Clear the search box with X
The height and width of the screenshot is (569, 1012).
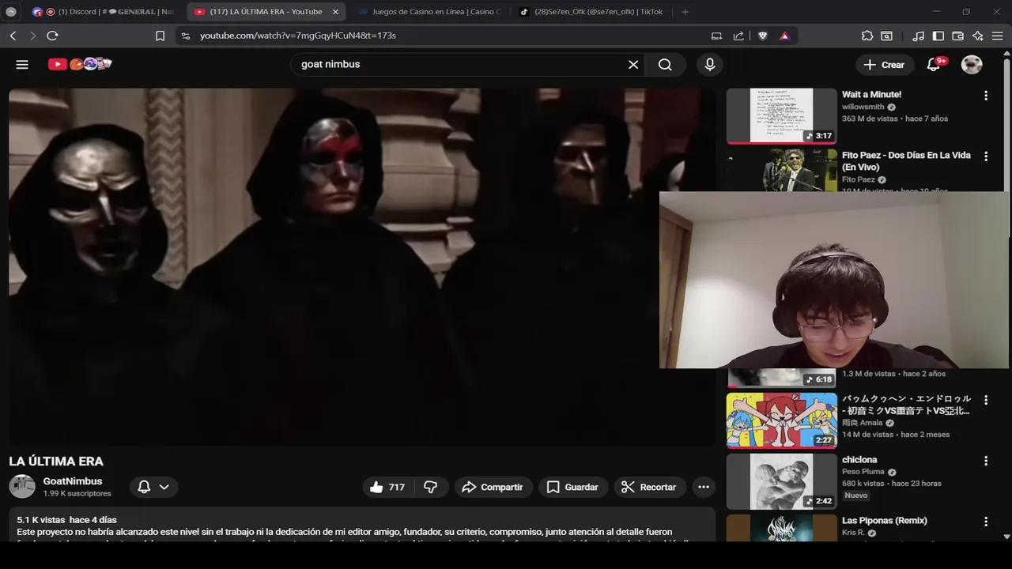point(633,65)
